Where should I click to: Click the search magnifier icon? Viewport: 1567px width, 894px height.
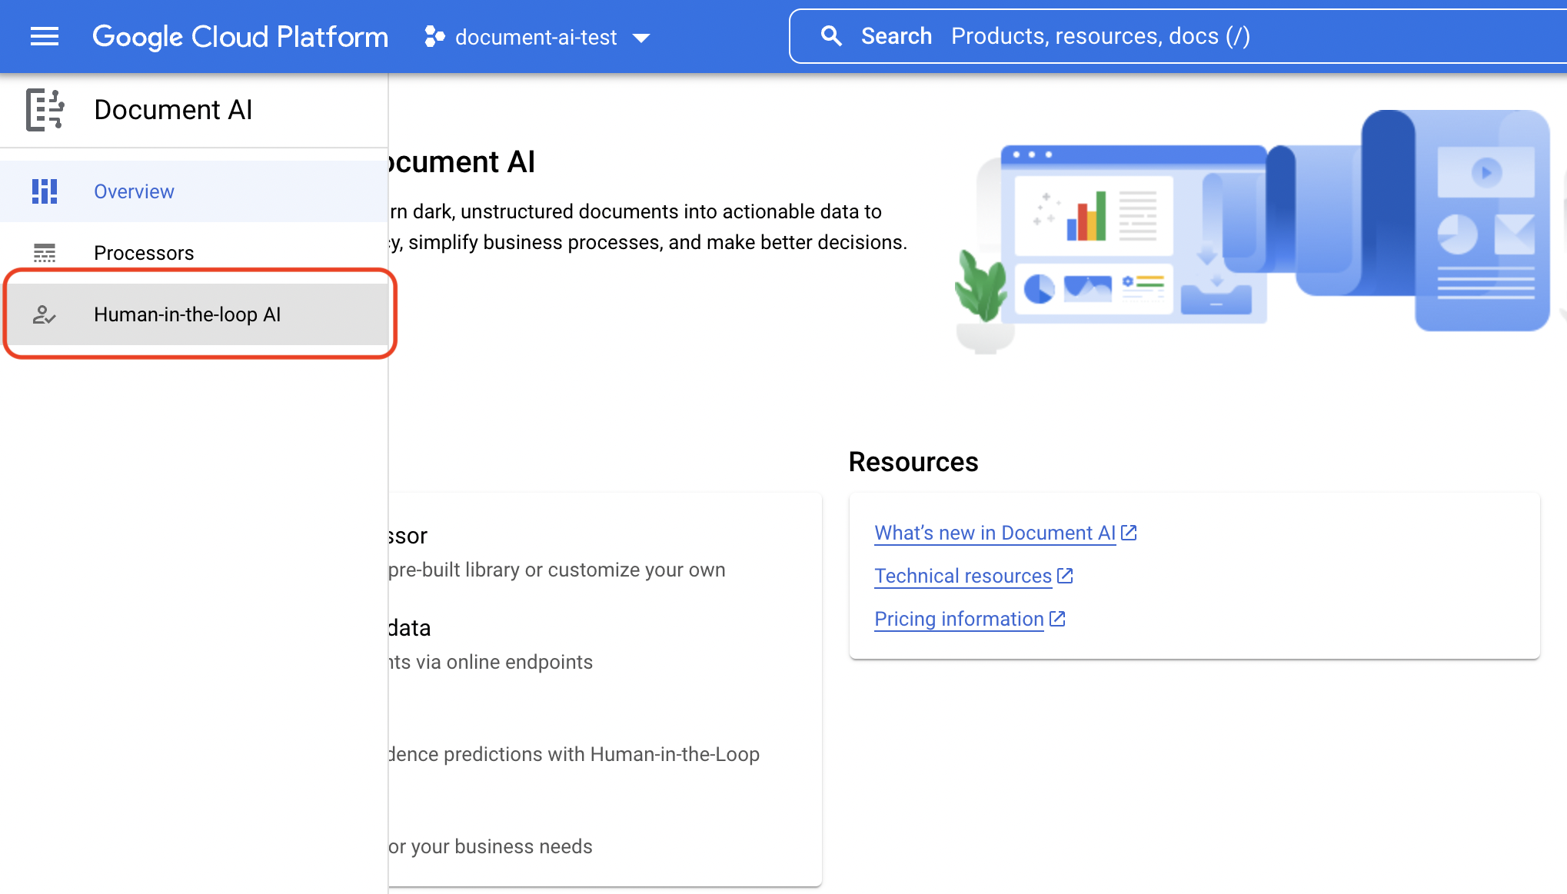pos(831,36)
